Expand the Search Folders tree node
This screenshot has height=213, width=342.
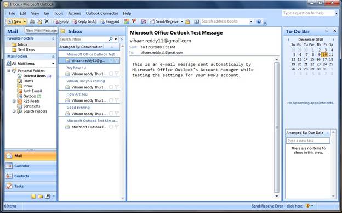click(x=14, y=111)
